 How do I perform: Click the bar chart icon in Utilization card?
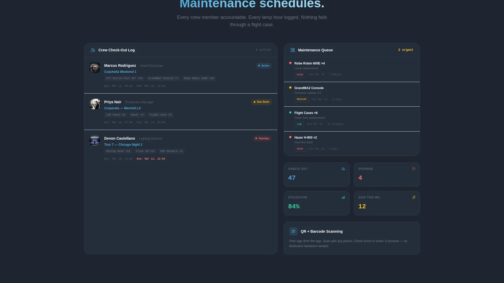pyautogui.click(x=343, y=198)
